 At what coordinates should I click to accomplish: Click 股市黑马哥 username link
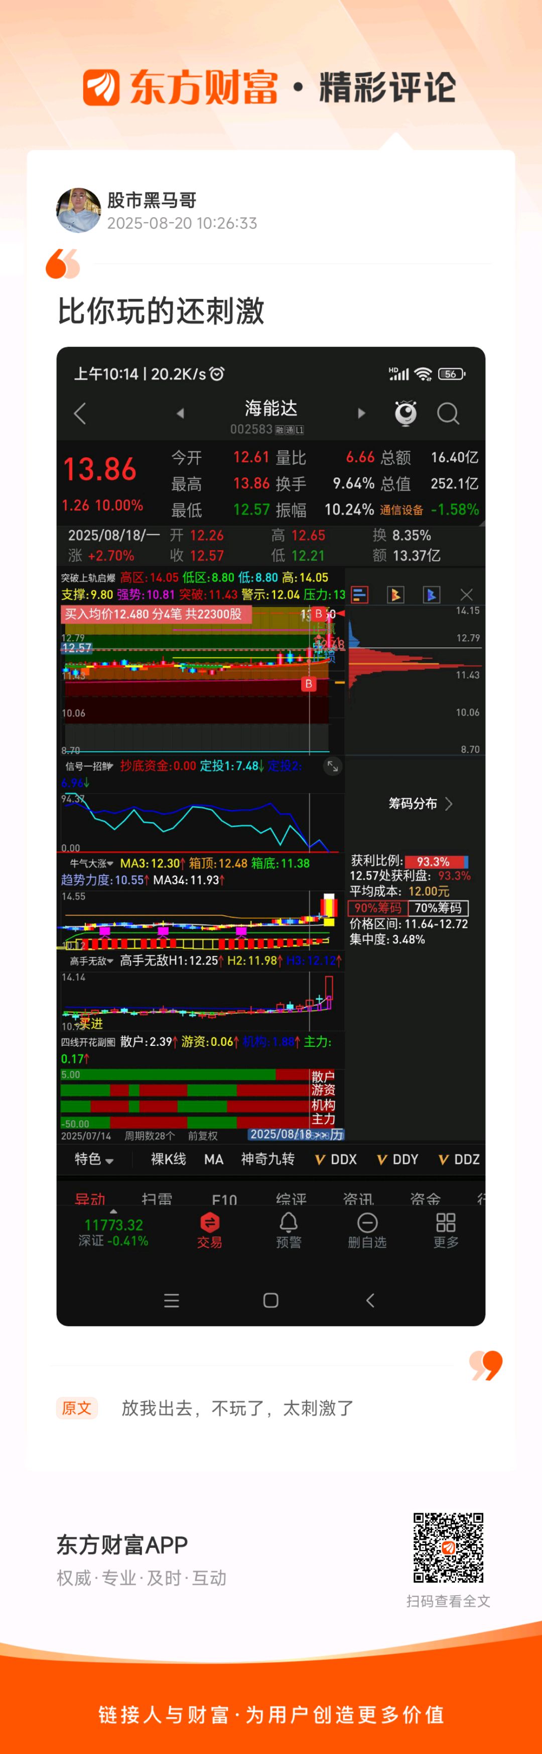pos(152,200)
